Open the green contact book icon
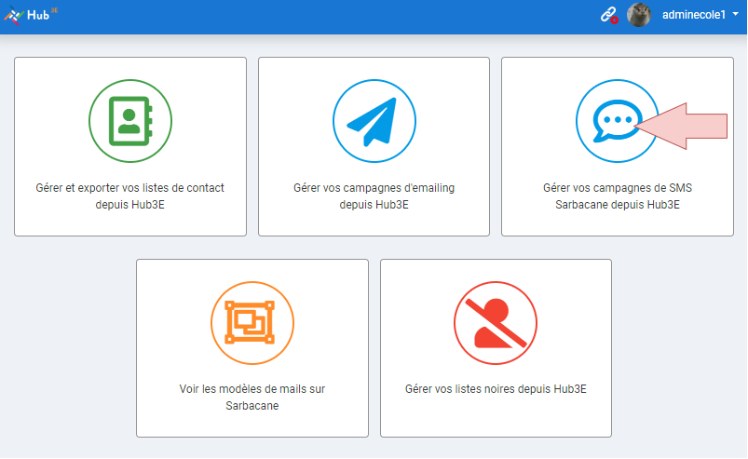 tap(130, 121)
